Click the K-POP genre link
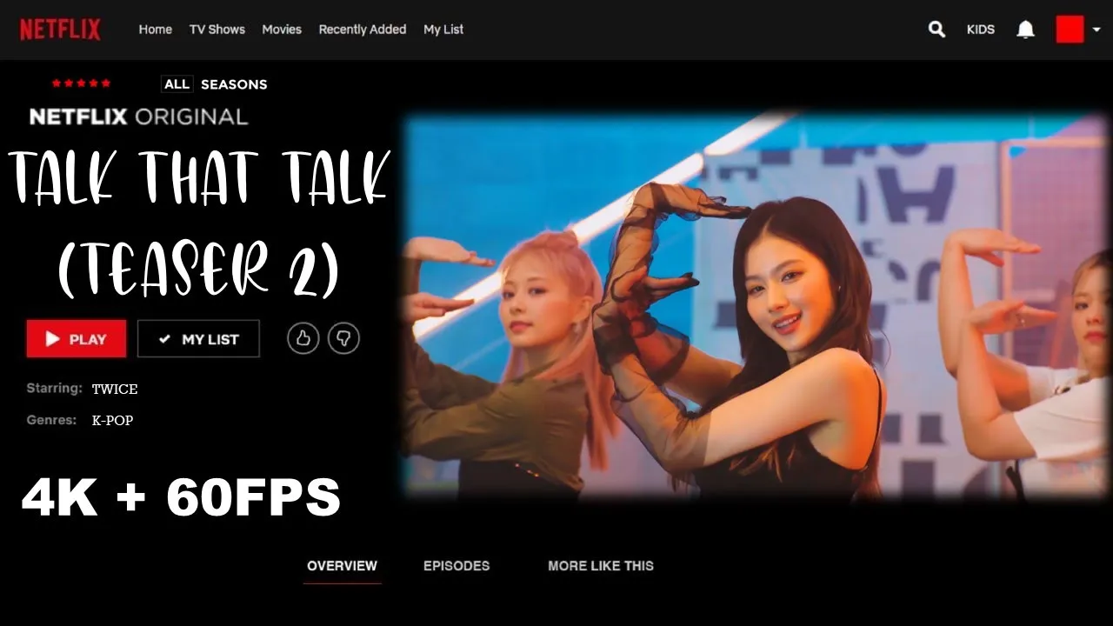 [x=112, y=420]
